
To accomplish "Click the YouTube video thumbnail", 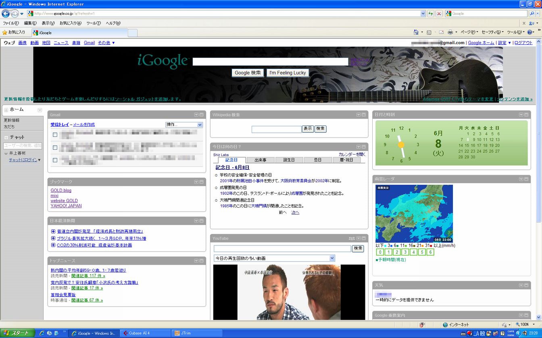I will (289, 292).
